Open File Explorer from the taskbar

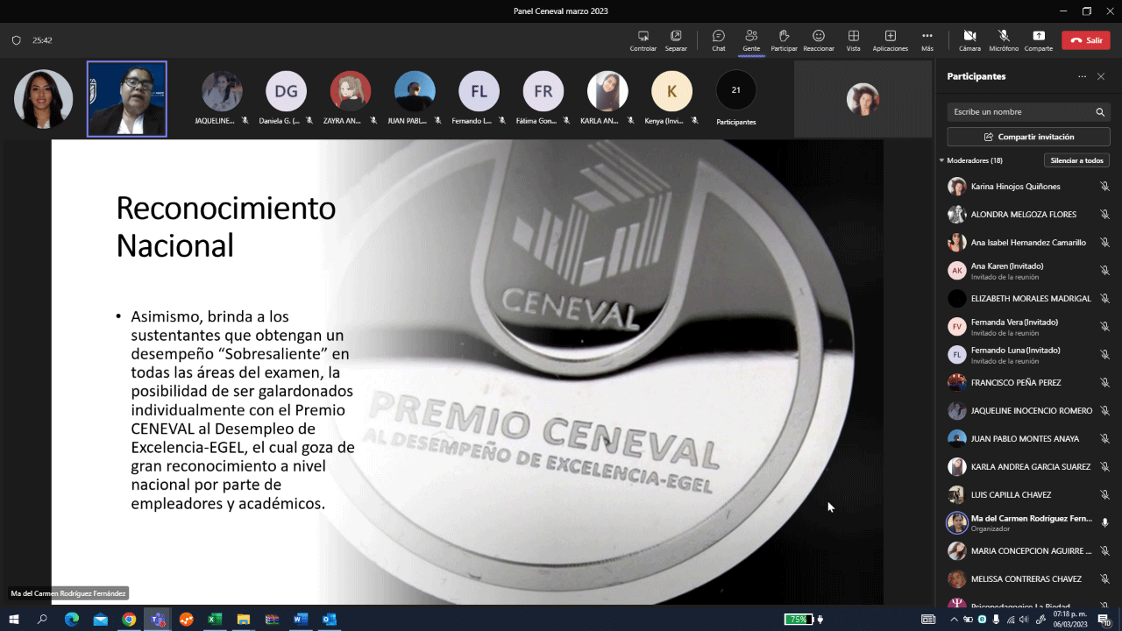[243, 619]
